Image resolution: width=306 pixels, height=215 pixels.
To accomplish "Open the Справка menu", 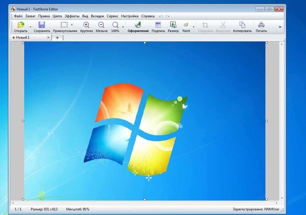I will pos(148,16).
